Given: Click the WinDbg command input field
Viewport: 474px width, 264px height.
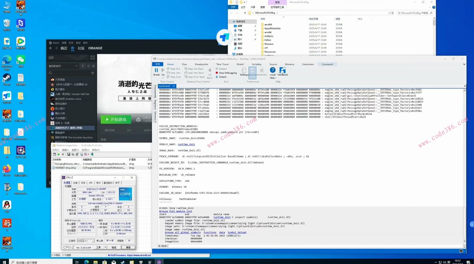Looking at the screenshot, I should (x=315, y=246).
